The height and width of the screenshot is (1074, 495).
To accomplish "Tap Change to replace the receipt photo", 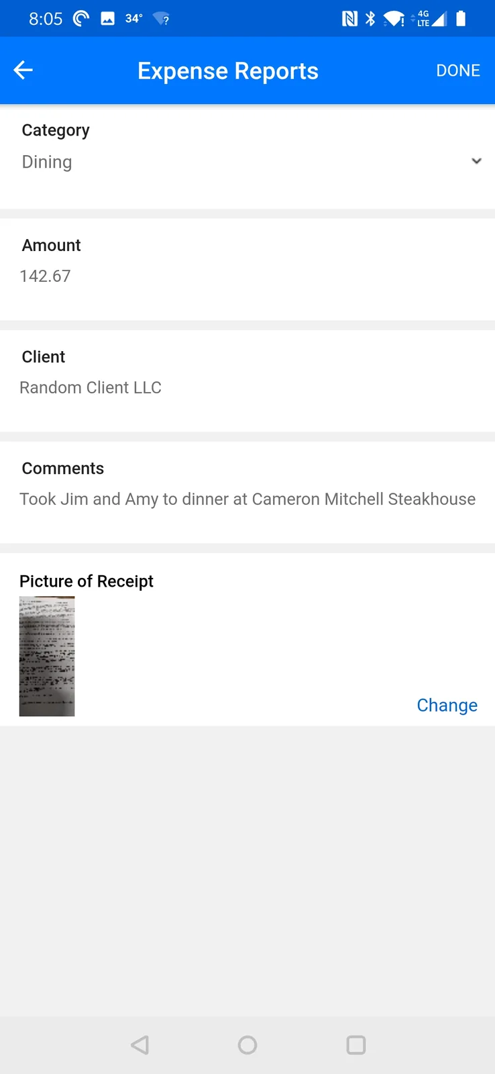I will click(447, 705).
